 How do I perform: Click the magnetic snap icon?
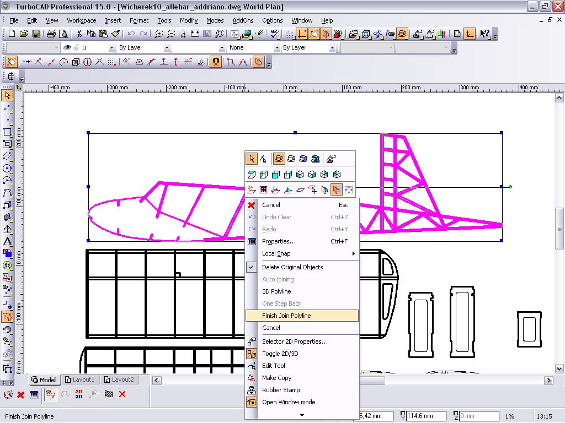(216, 62)
